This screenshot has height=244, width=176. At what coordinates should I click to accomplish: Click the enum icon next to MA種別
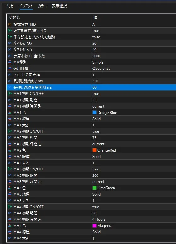pyautogui.click(x=9, y=62)
